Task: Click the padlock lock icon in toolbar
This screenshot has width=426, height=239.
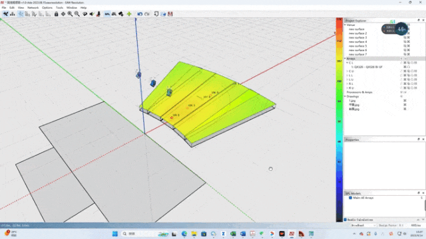Action: [x=56, y=14]
